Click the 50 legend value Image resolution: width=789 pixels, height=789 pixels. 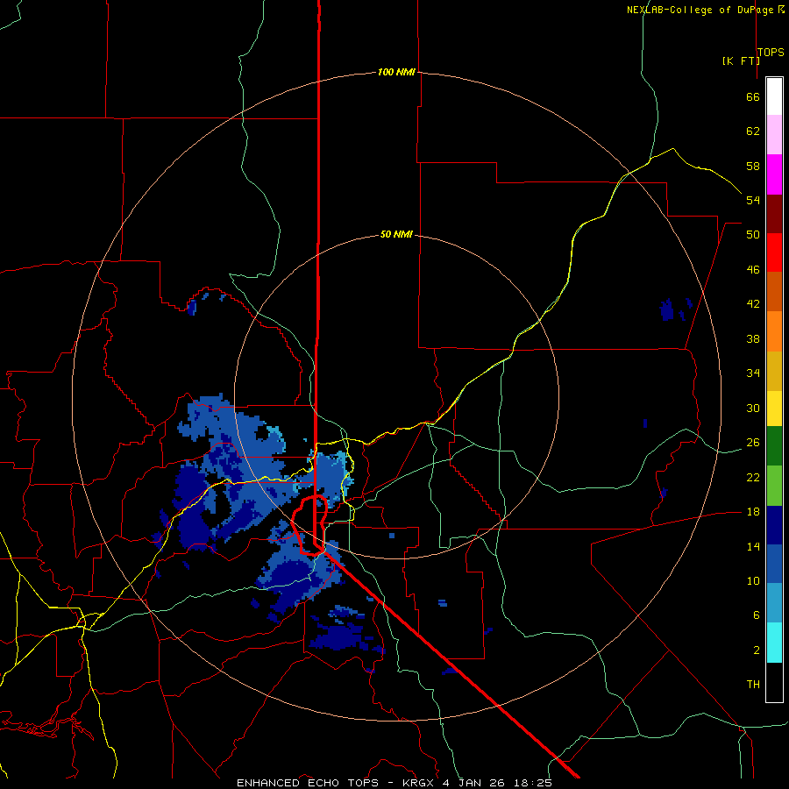pos(753,234)
